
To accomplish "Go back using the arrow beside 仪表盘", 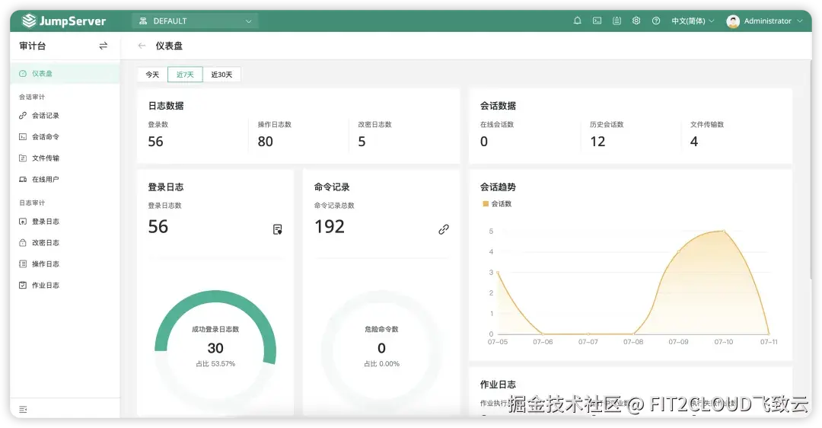I will click(142, 46).
